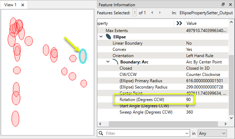The image size is (235, 139).
Task: Open the Filter history dropdown arrow
Action: coord(187,133)
